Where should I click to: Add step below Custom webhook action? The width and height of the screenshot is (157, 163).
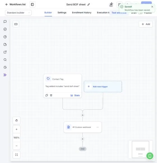83,139
